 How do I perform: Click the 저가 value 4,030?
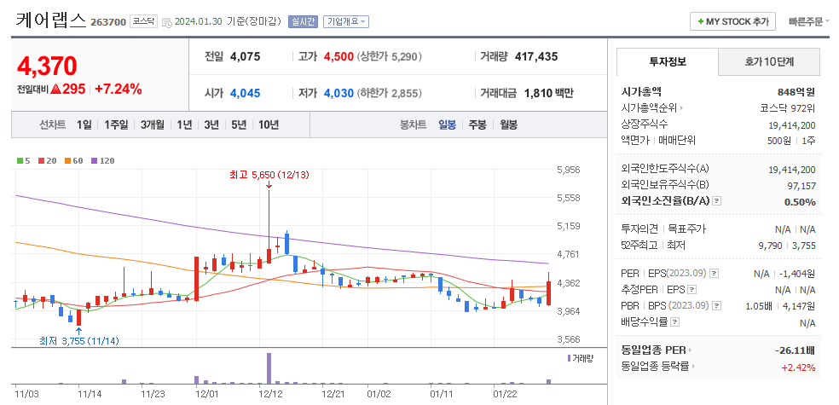338,93
